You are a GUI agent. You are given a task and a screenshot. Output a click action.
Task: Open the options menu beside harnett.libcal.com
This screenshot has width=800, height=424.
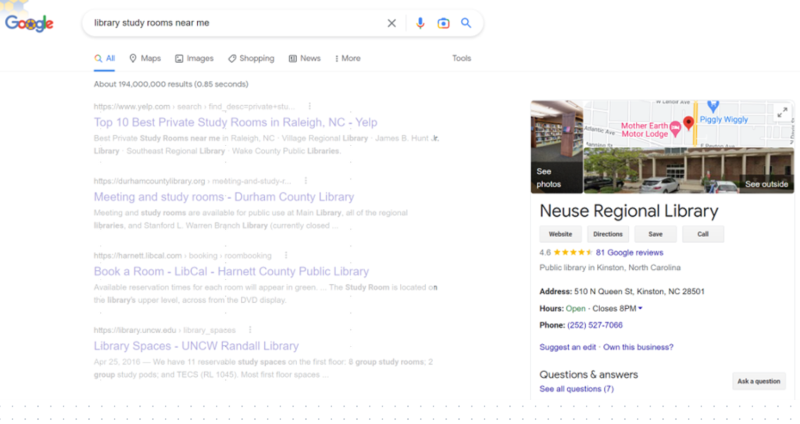(x=286, y=256)
